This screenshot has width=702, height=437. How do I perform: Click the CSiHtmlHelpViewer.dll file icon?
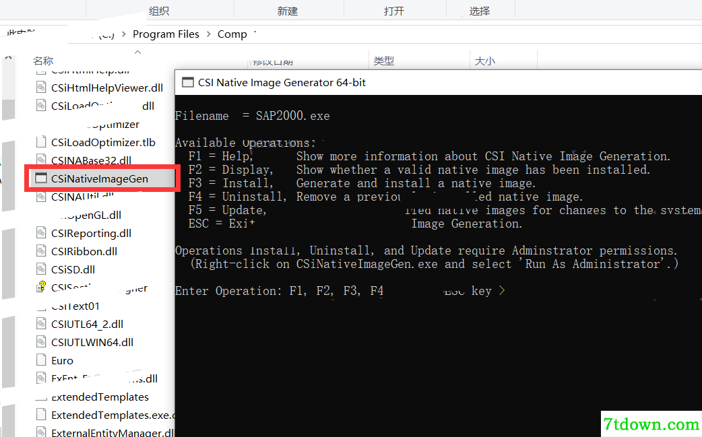[x=41, y=88]
